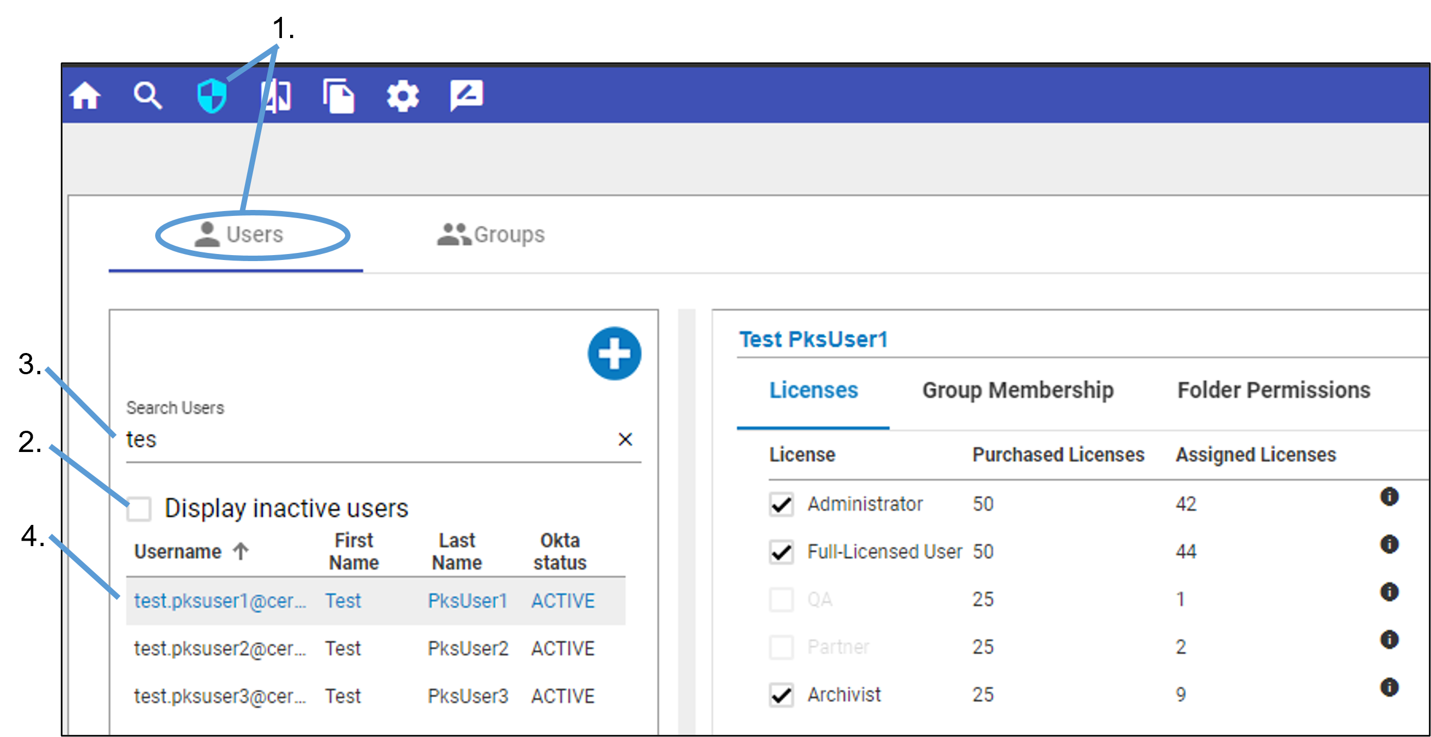Check the Partner license box
1431x737 pixels.
pyautogui.click(x=781, y=648)
